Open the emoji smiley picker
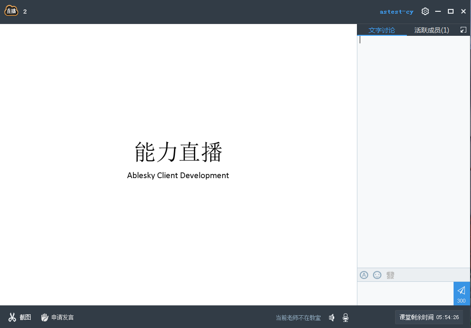 pyautogui.click(x=377, y=275)
